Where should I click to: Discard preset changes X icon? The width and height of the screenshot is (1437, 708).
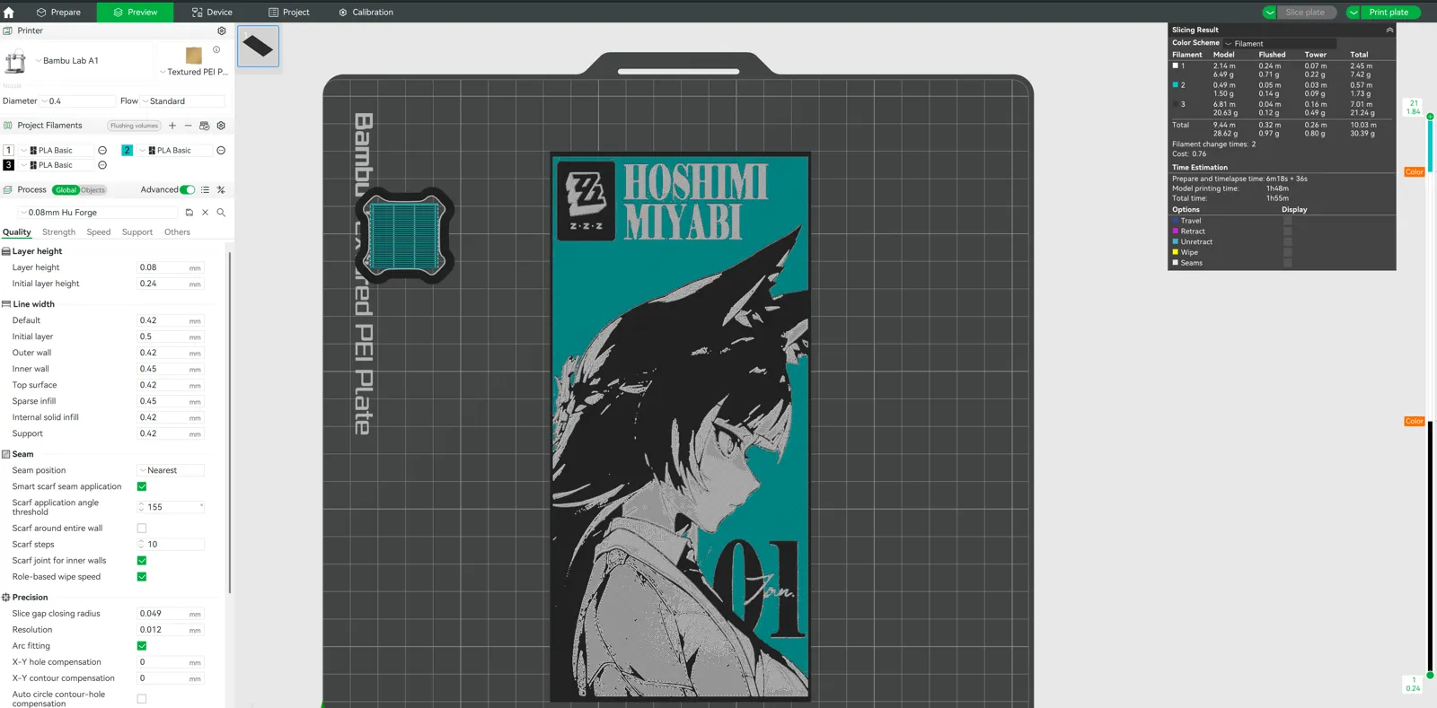click(x=205, y=213)
